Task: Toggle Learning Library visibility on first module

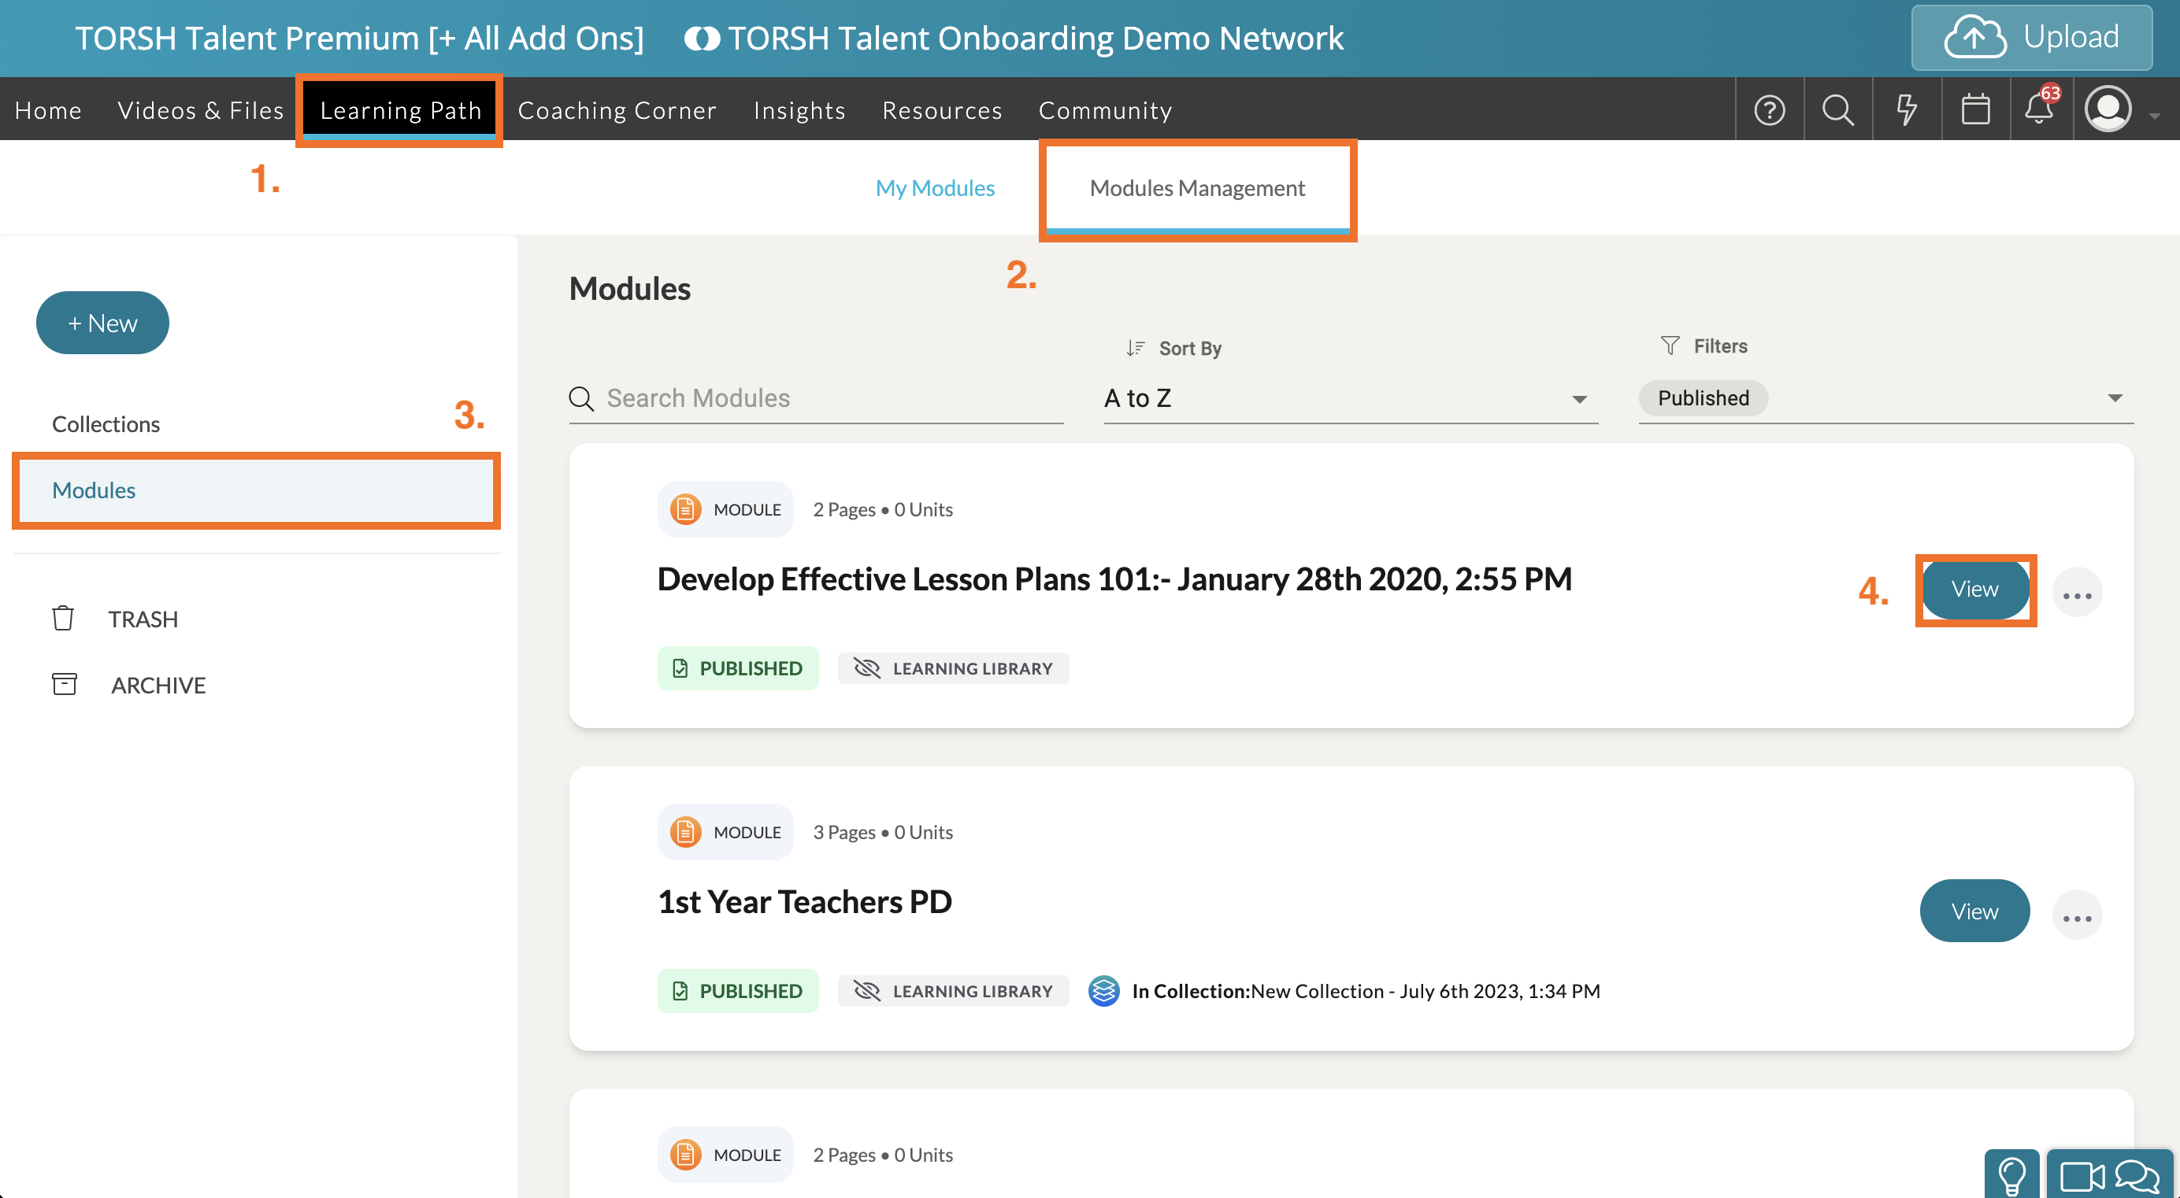Action: coord(953,668)
